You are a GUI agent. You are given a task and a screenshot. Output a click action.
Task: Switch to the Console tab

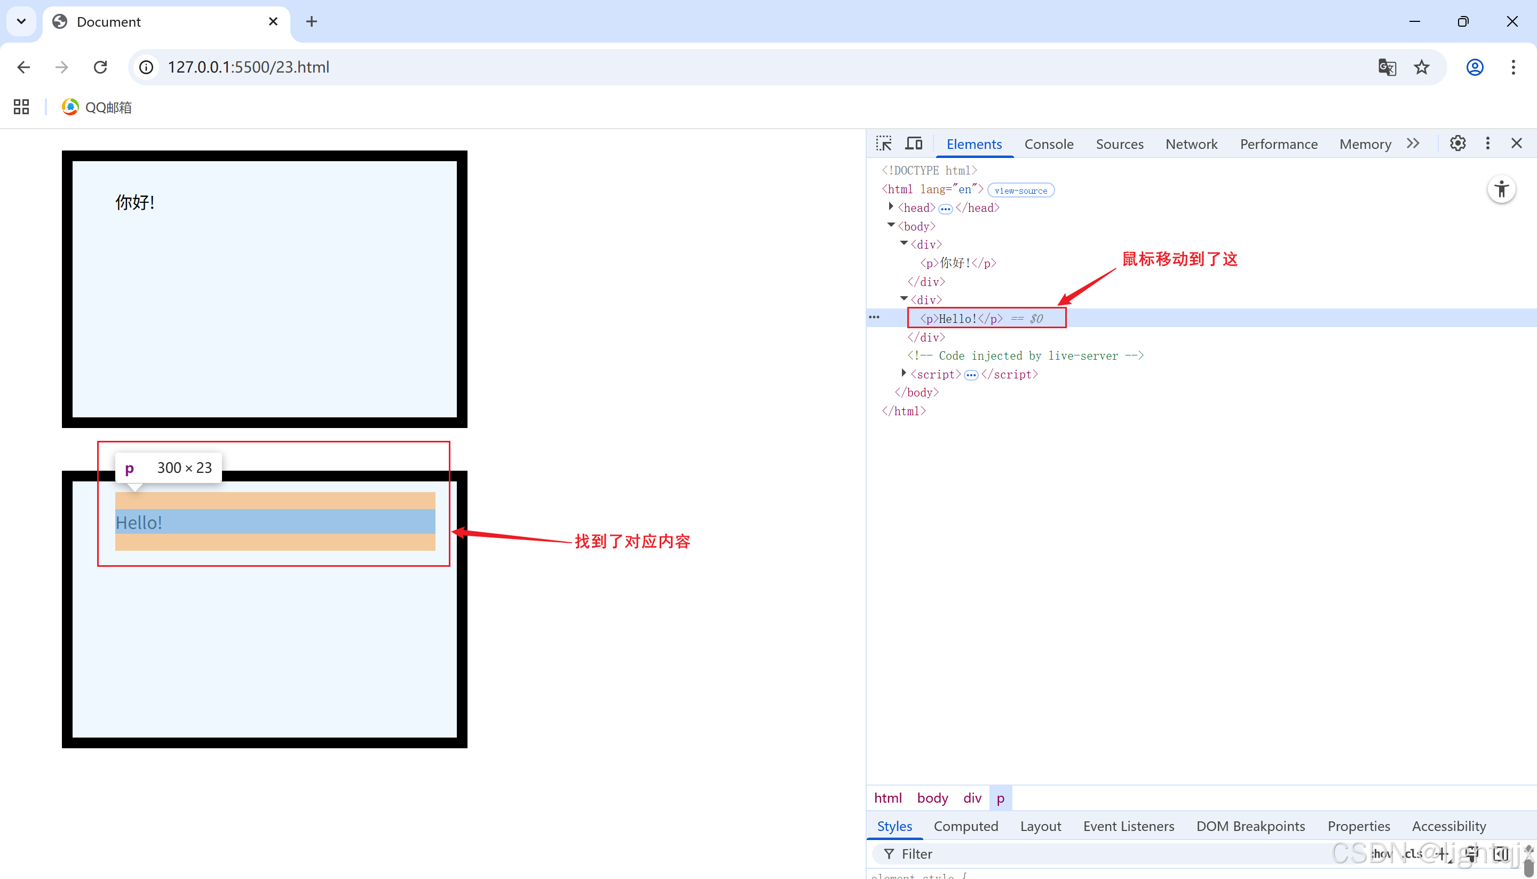point(1049,144)
